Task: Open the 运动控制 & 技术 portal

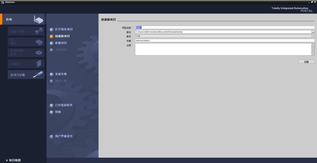Action: (26, 53)
